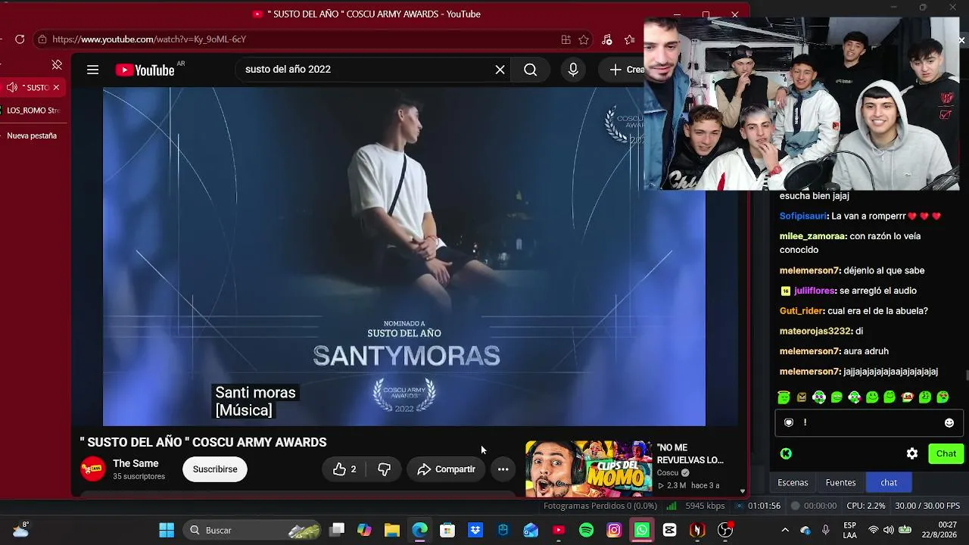
Task: Go to the YouTube home logo
Action: 145,70
